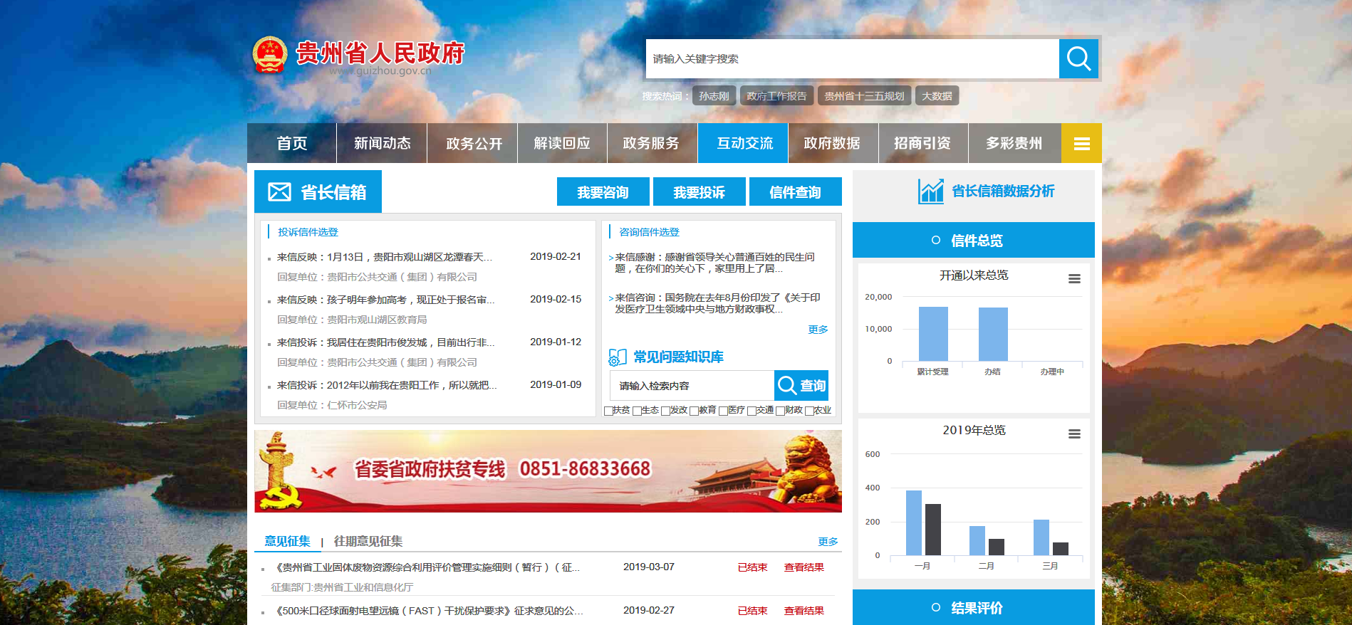Click the 省长信箱数据分析 chart icon

coord(930,191)
